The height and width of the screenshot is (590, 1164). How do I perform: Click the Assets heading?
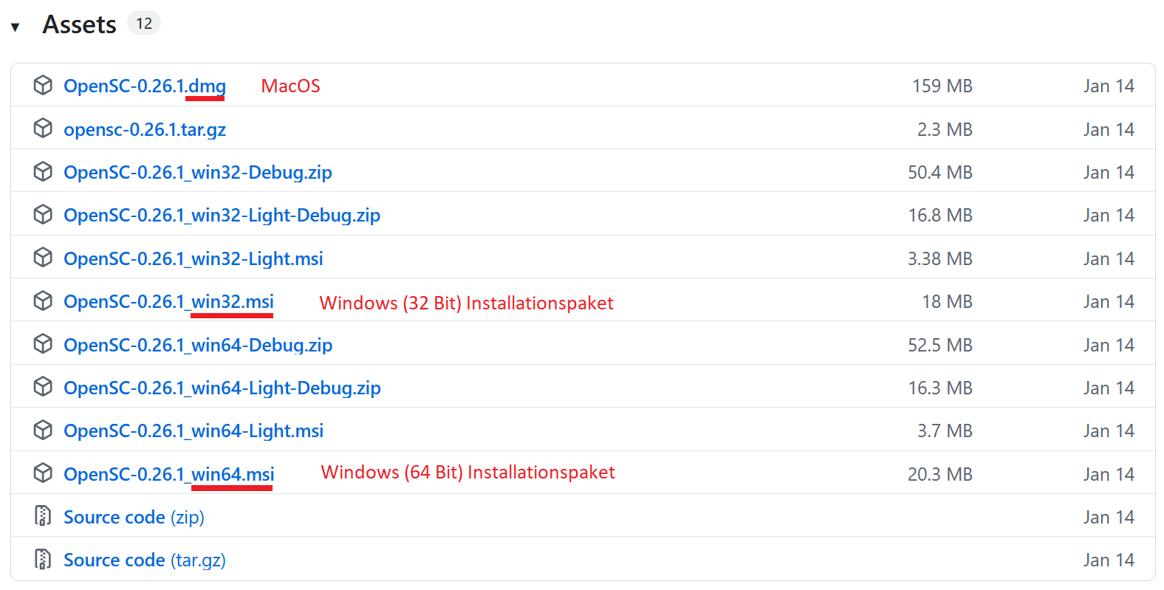(x=80, y=24)
